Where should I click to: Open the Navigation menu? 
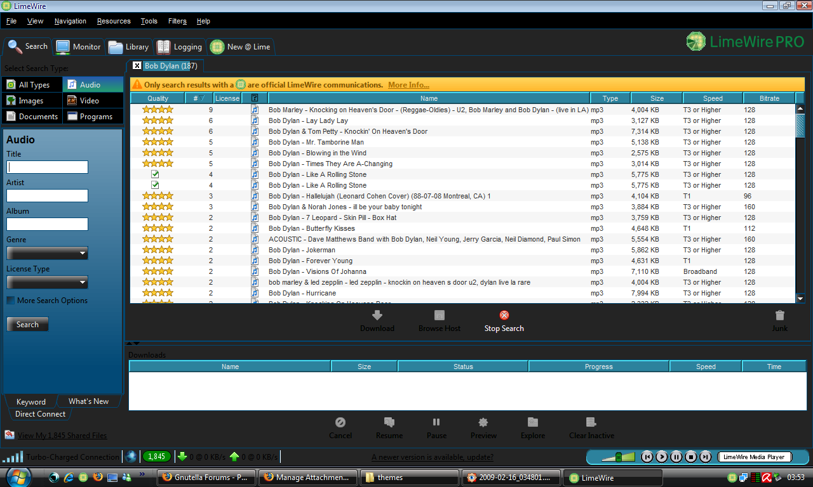point(71,21)
